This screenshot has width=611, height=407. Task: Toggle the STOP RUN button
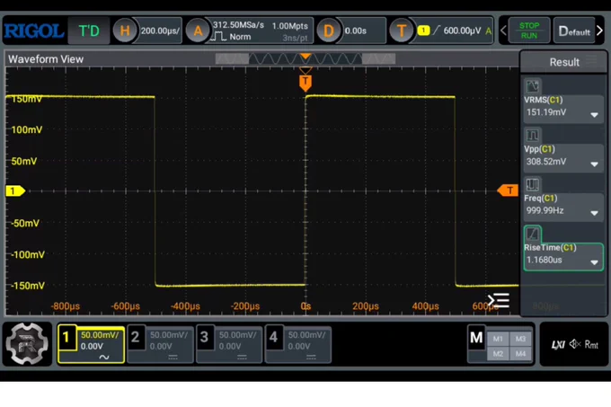(x=528, y=31)
